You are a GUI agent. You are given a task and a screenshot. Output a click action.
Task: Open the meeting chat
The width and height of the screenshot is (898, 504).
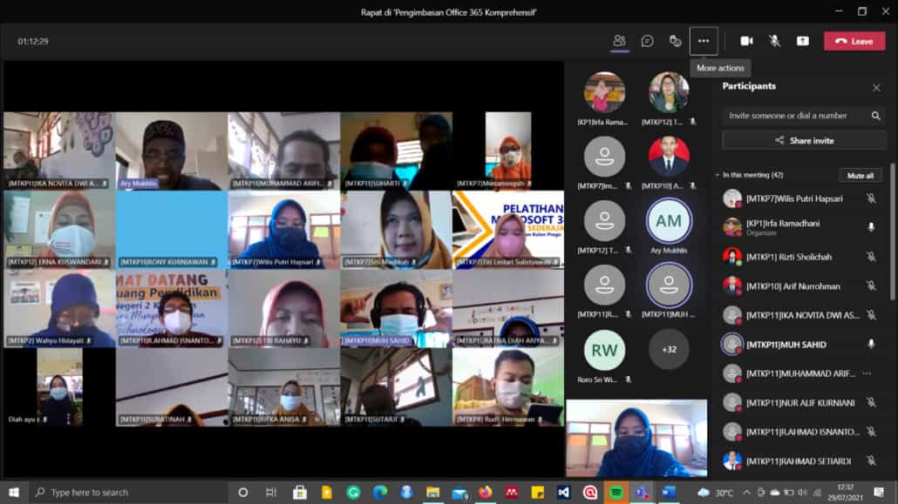[x=647, y=41]
